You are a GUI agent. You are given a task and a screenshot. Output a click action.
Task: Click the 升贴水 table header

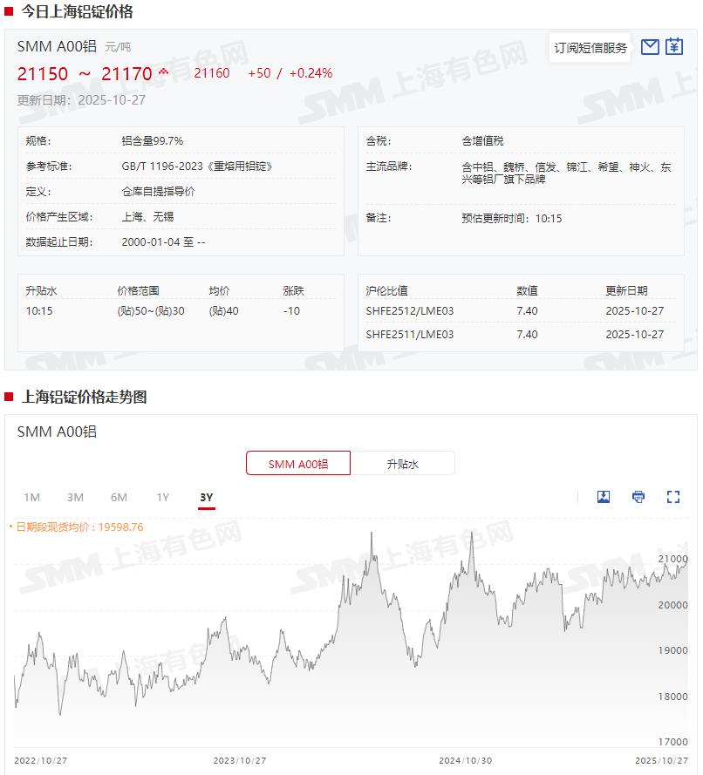pyautogui.click(x=41, y=290)
